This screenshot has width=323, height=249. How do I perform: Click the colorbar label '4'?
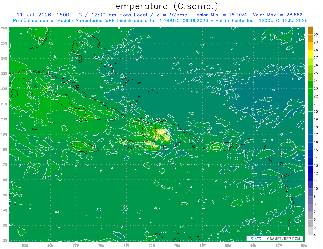click(315, 235)
